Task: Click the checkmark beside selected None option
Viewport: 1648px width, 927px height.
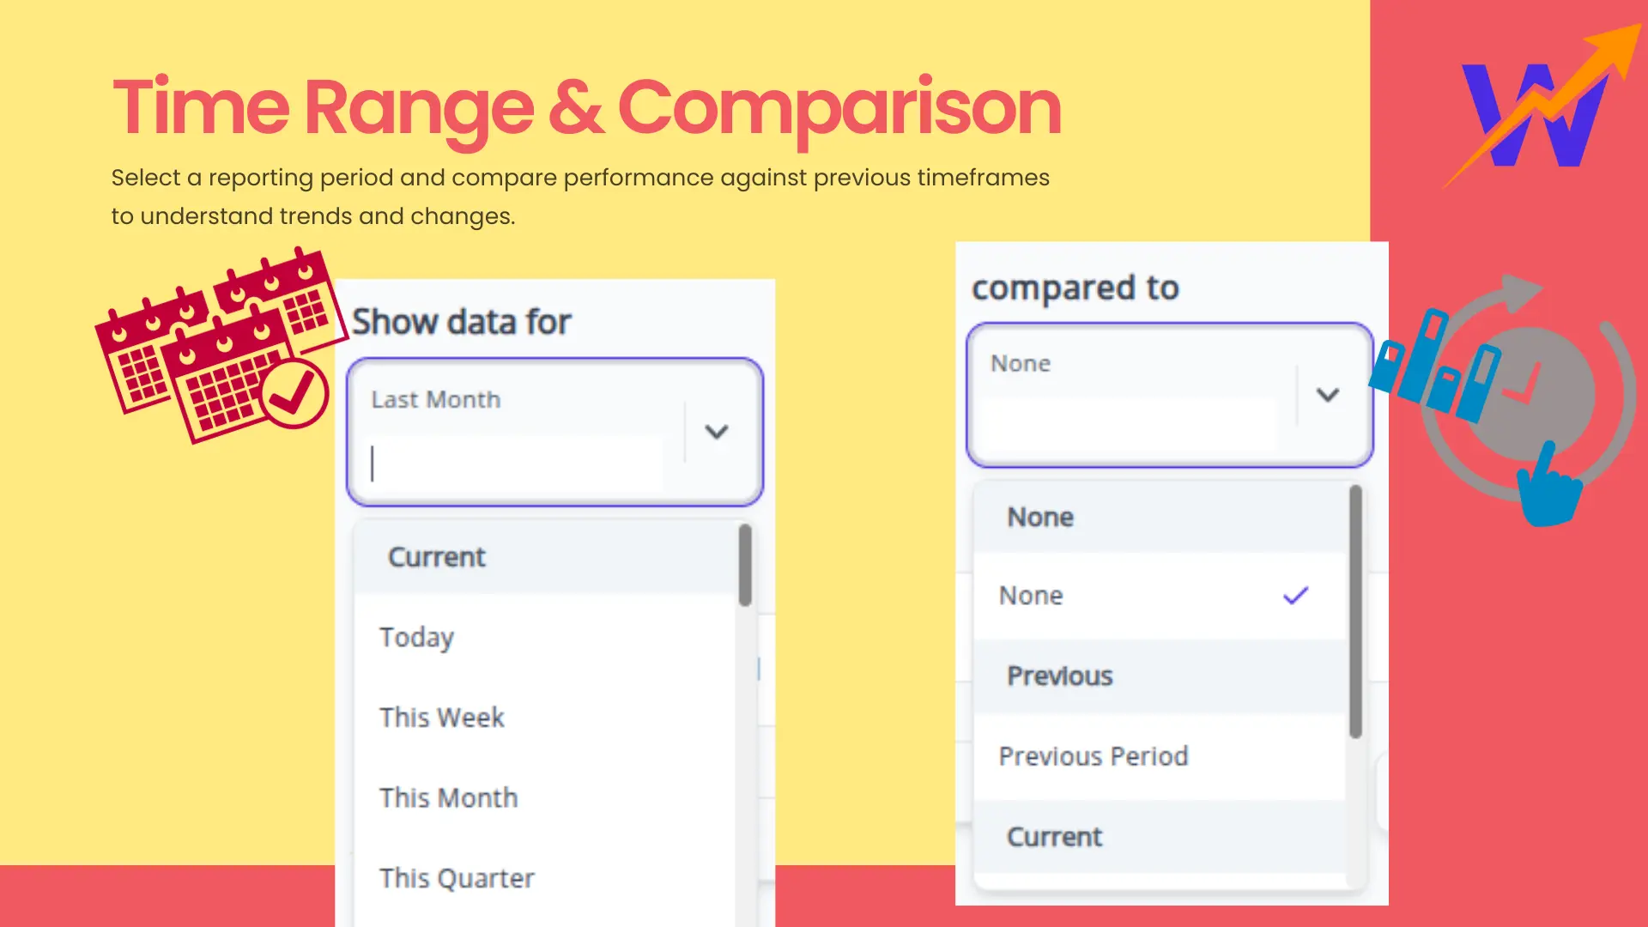Action: pos(1295,596)
